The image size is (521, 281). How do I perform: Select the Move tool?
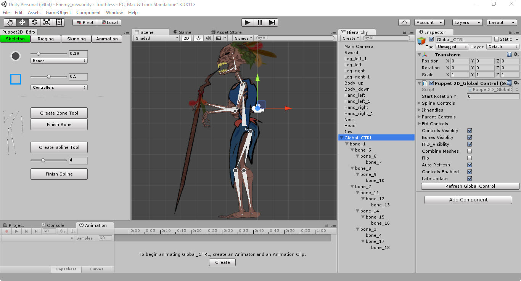[23, 22]
